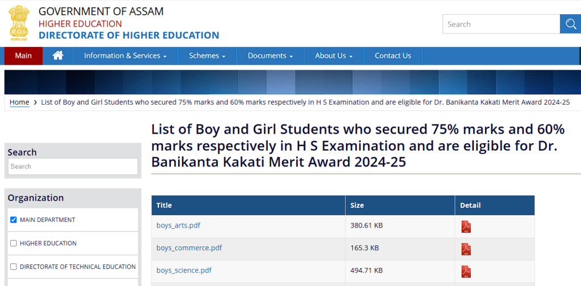Check the HIGHER EDUCATION checkbox
Screen dimensions: 581x286
coord(14,243)
